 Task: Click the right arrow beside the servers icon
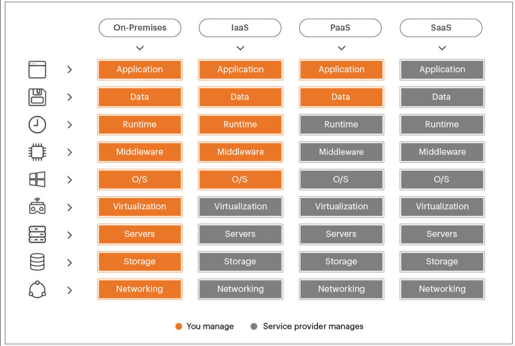[69, 235]
